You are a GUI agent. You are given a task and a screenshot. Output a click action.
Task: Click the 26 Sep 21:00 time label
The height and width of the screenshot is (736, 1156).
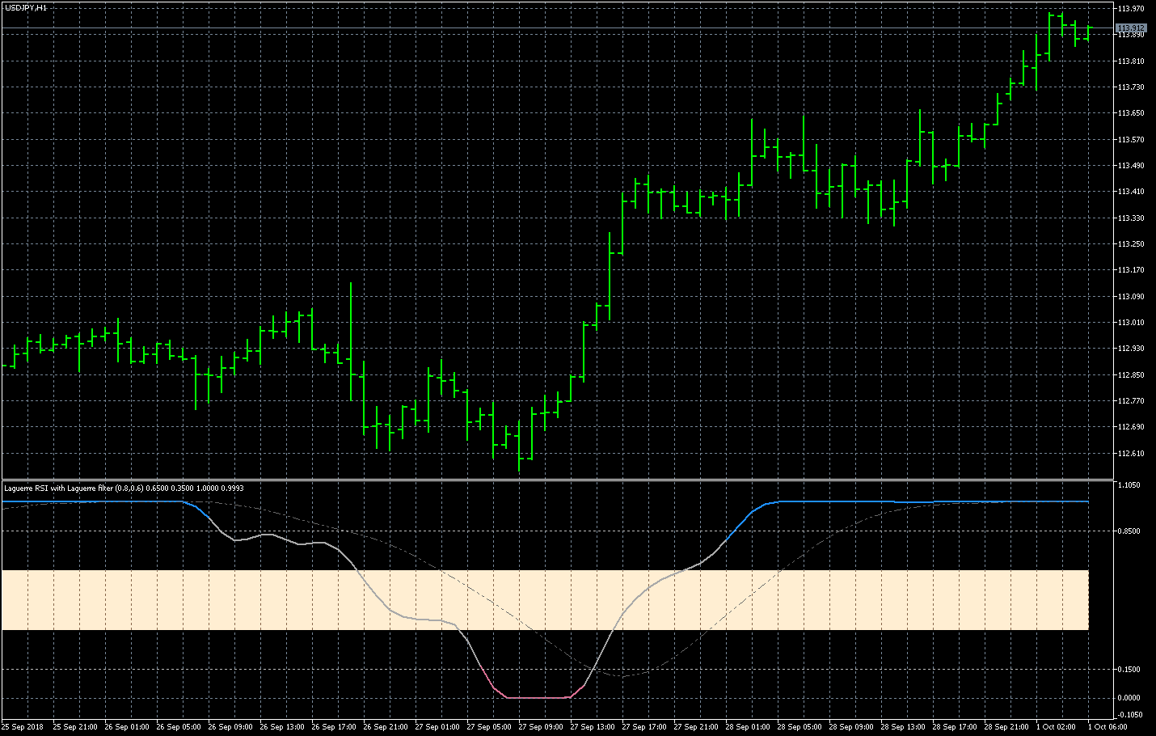(x=386, y=727)
